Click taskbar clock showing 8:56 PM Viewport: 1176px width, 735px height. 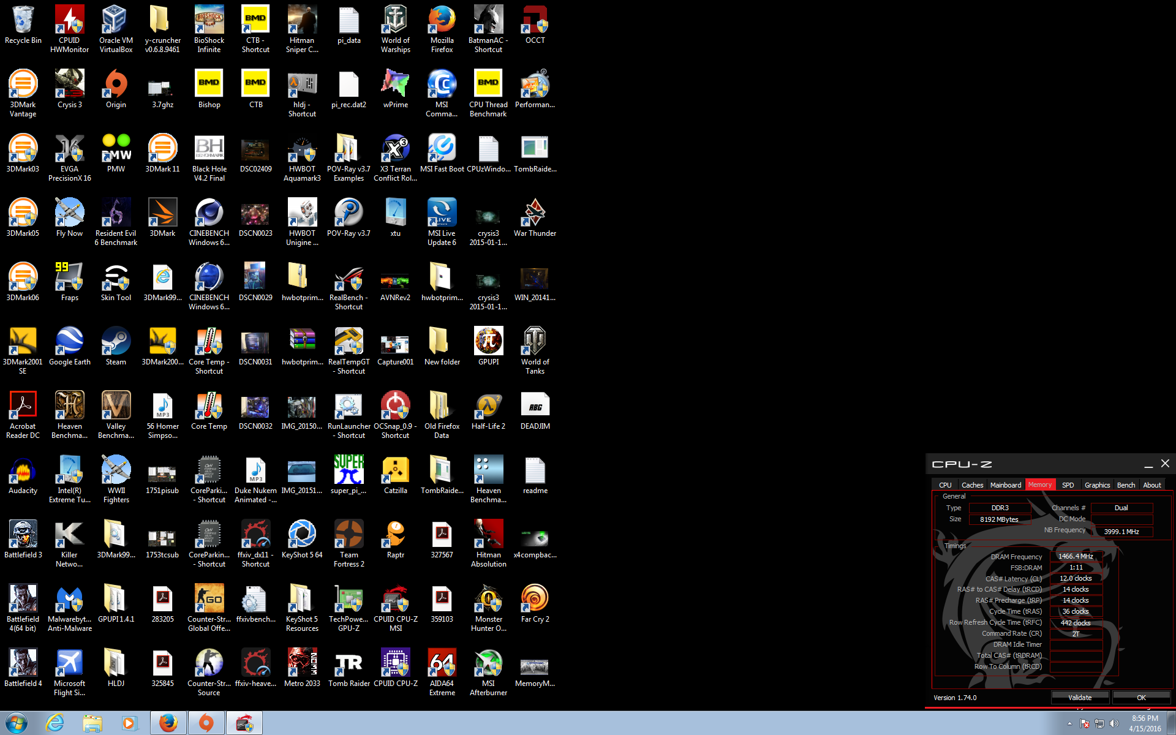point(1145,723)
